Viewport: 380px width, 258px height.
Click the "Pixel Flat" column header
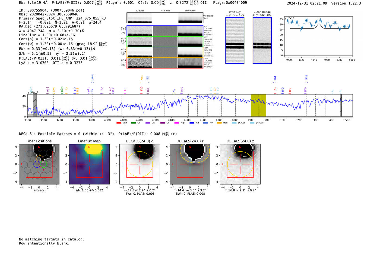click(165, 11)
